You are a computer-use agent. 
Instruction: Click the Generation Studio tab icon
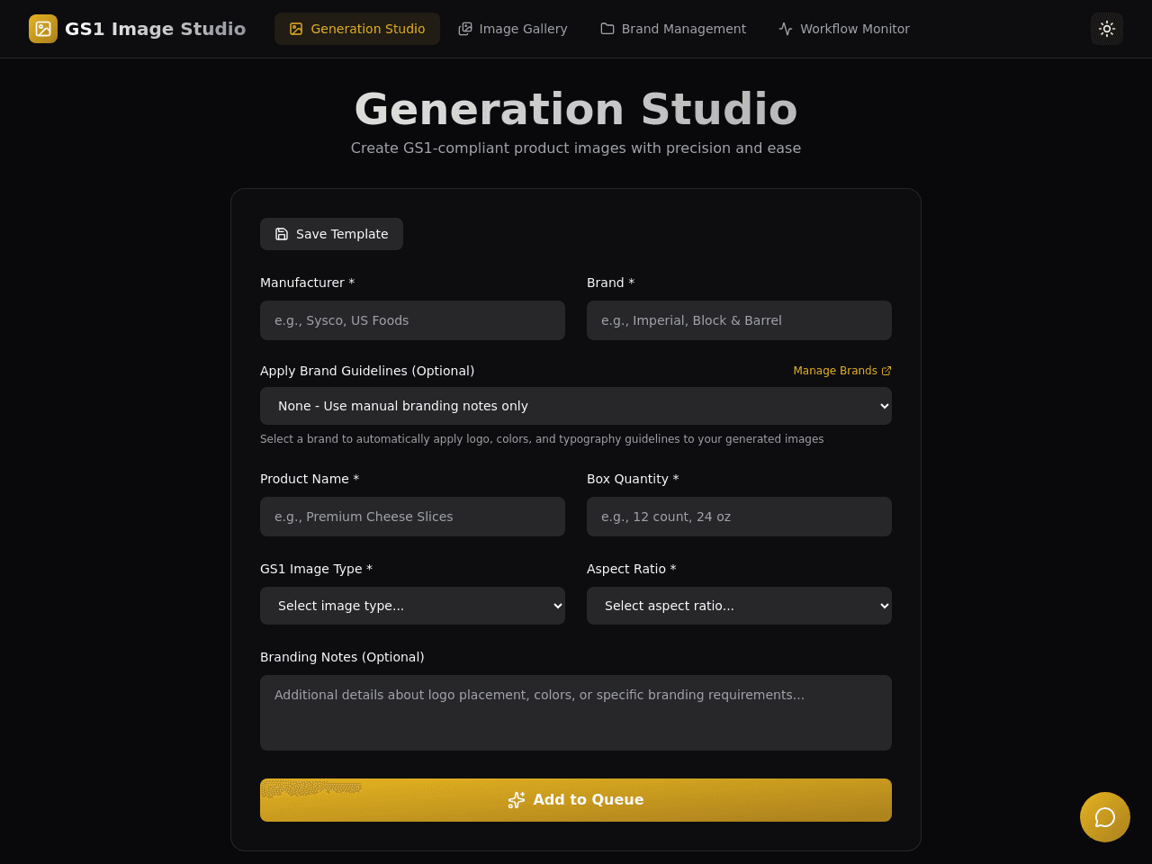[296, 29]
